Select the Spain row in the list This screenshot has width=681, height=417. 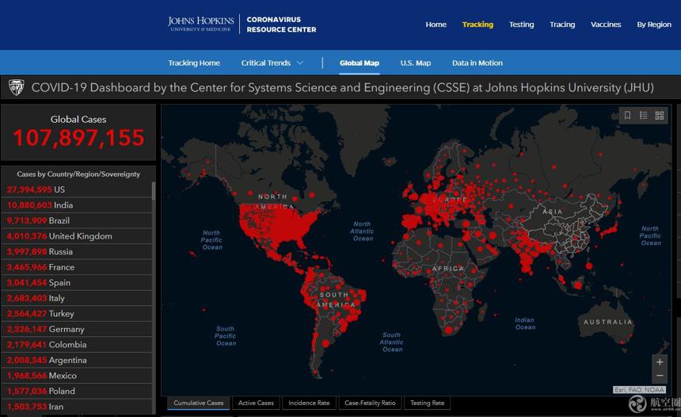click(x=77, y=283)
